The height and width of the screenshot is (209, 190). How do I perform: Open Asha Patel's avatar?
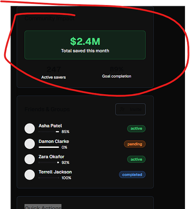click(x=30, y=129)
